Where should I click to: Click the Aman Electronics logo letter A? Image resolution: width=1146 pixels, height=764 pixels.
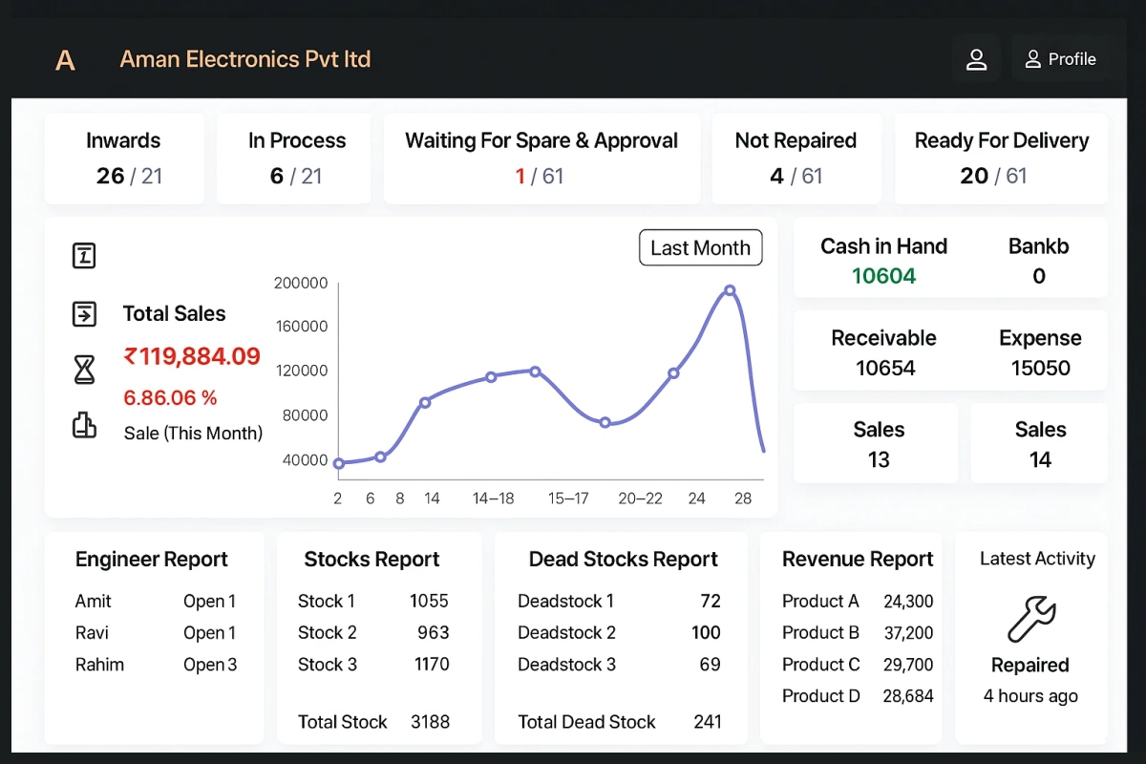click(x=65, y=59)
